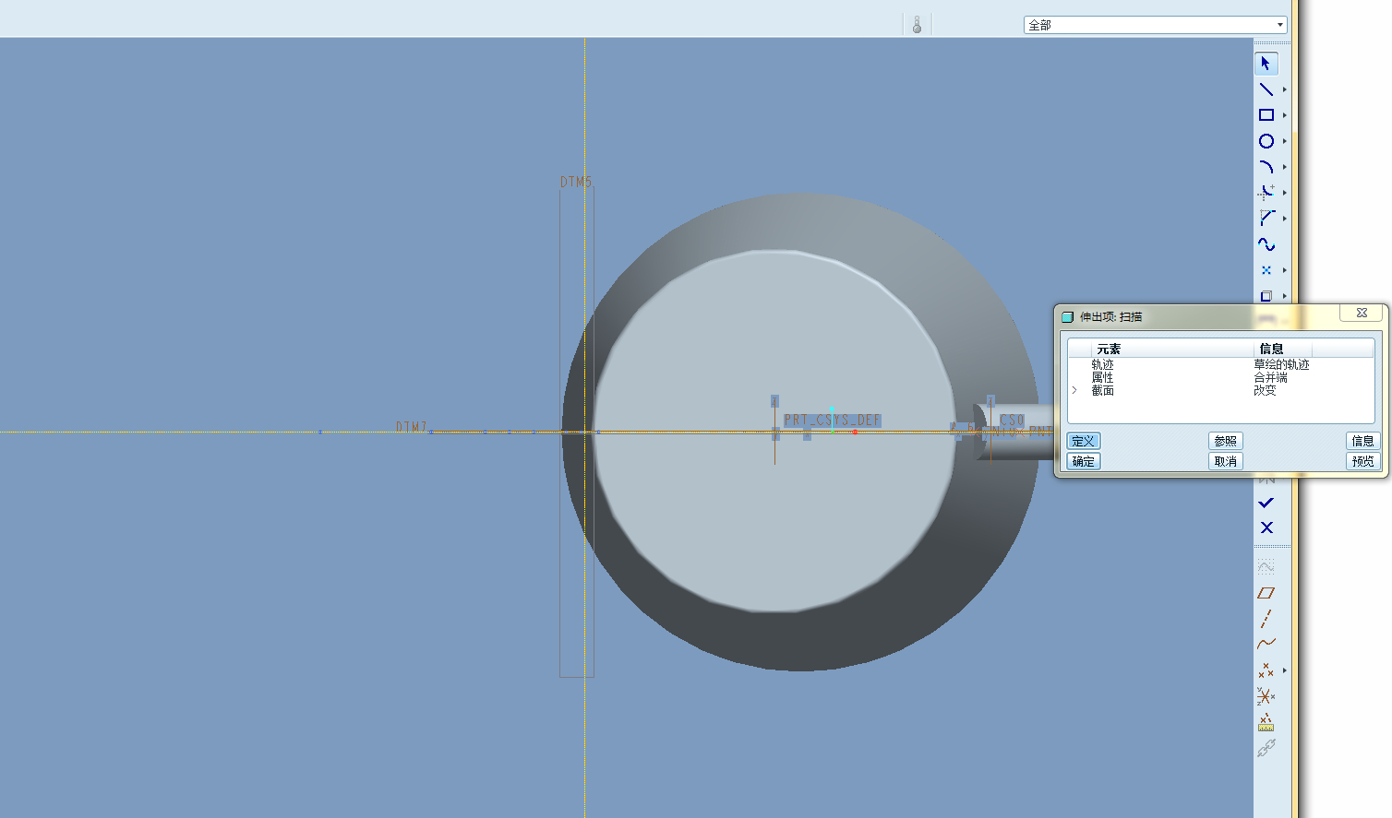Expand the Circle tool flyout arrow
Image resolution: width=1392 pixels, height=818 pixels.
[x=1284, y=141]
